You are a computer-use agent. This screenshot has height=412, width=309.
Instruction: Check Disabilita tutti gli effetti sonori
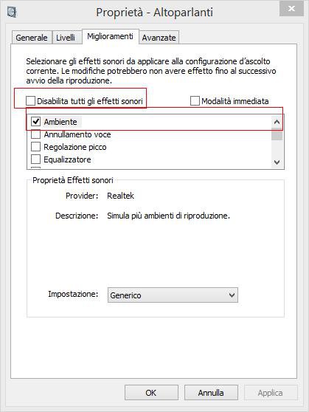pos(30,100)
